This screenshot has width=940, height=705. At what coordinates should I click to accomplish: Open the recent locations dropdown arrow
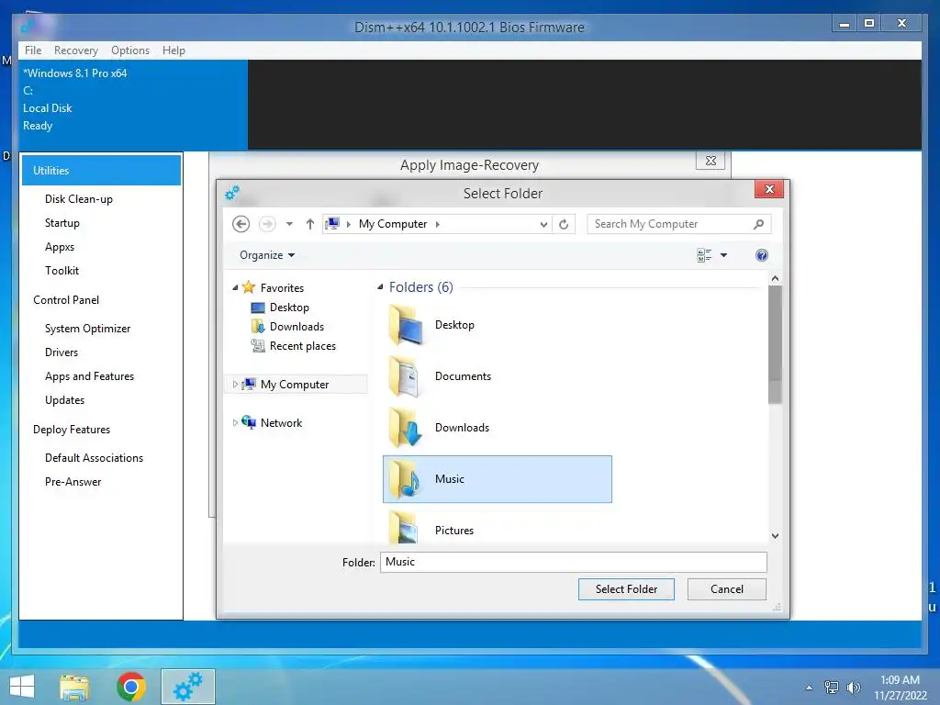pyautogui.click(x=289, y=224)
